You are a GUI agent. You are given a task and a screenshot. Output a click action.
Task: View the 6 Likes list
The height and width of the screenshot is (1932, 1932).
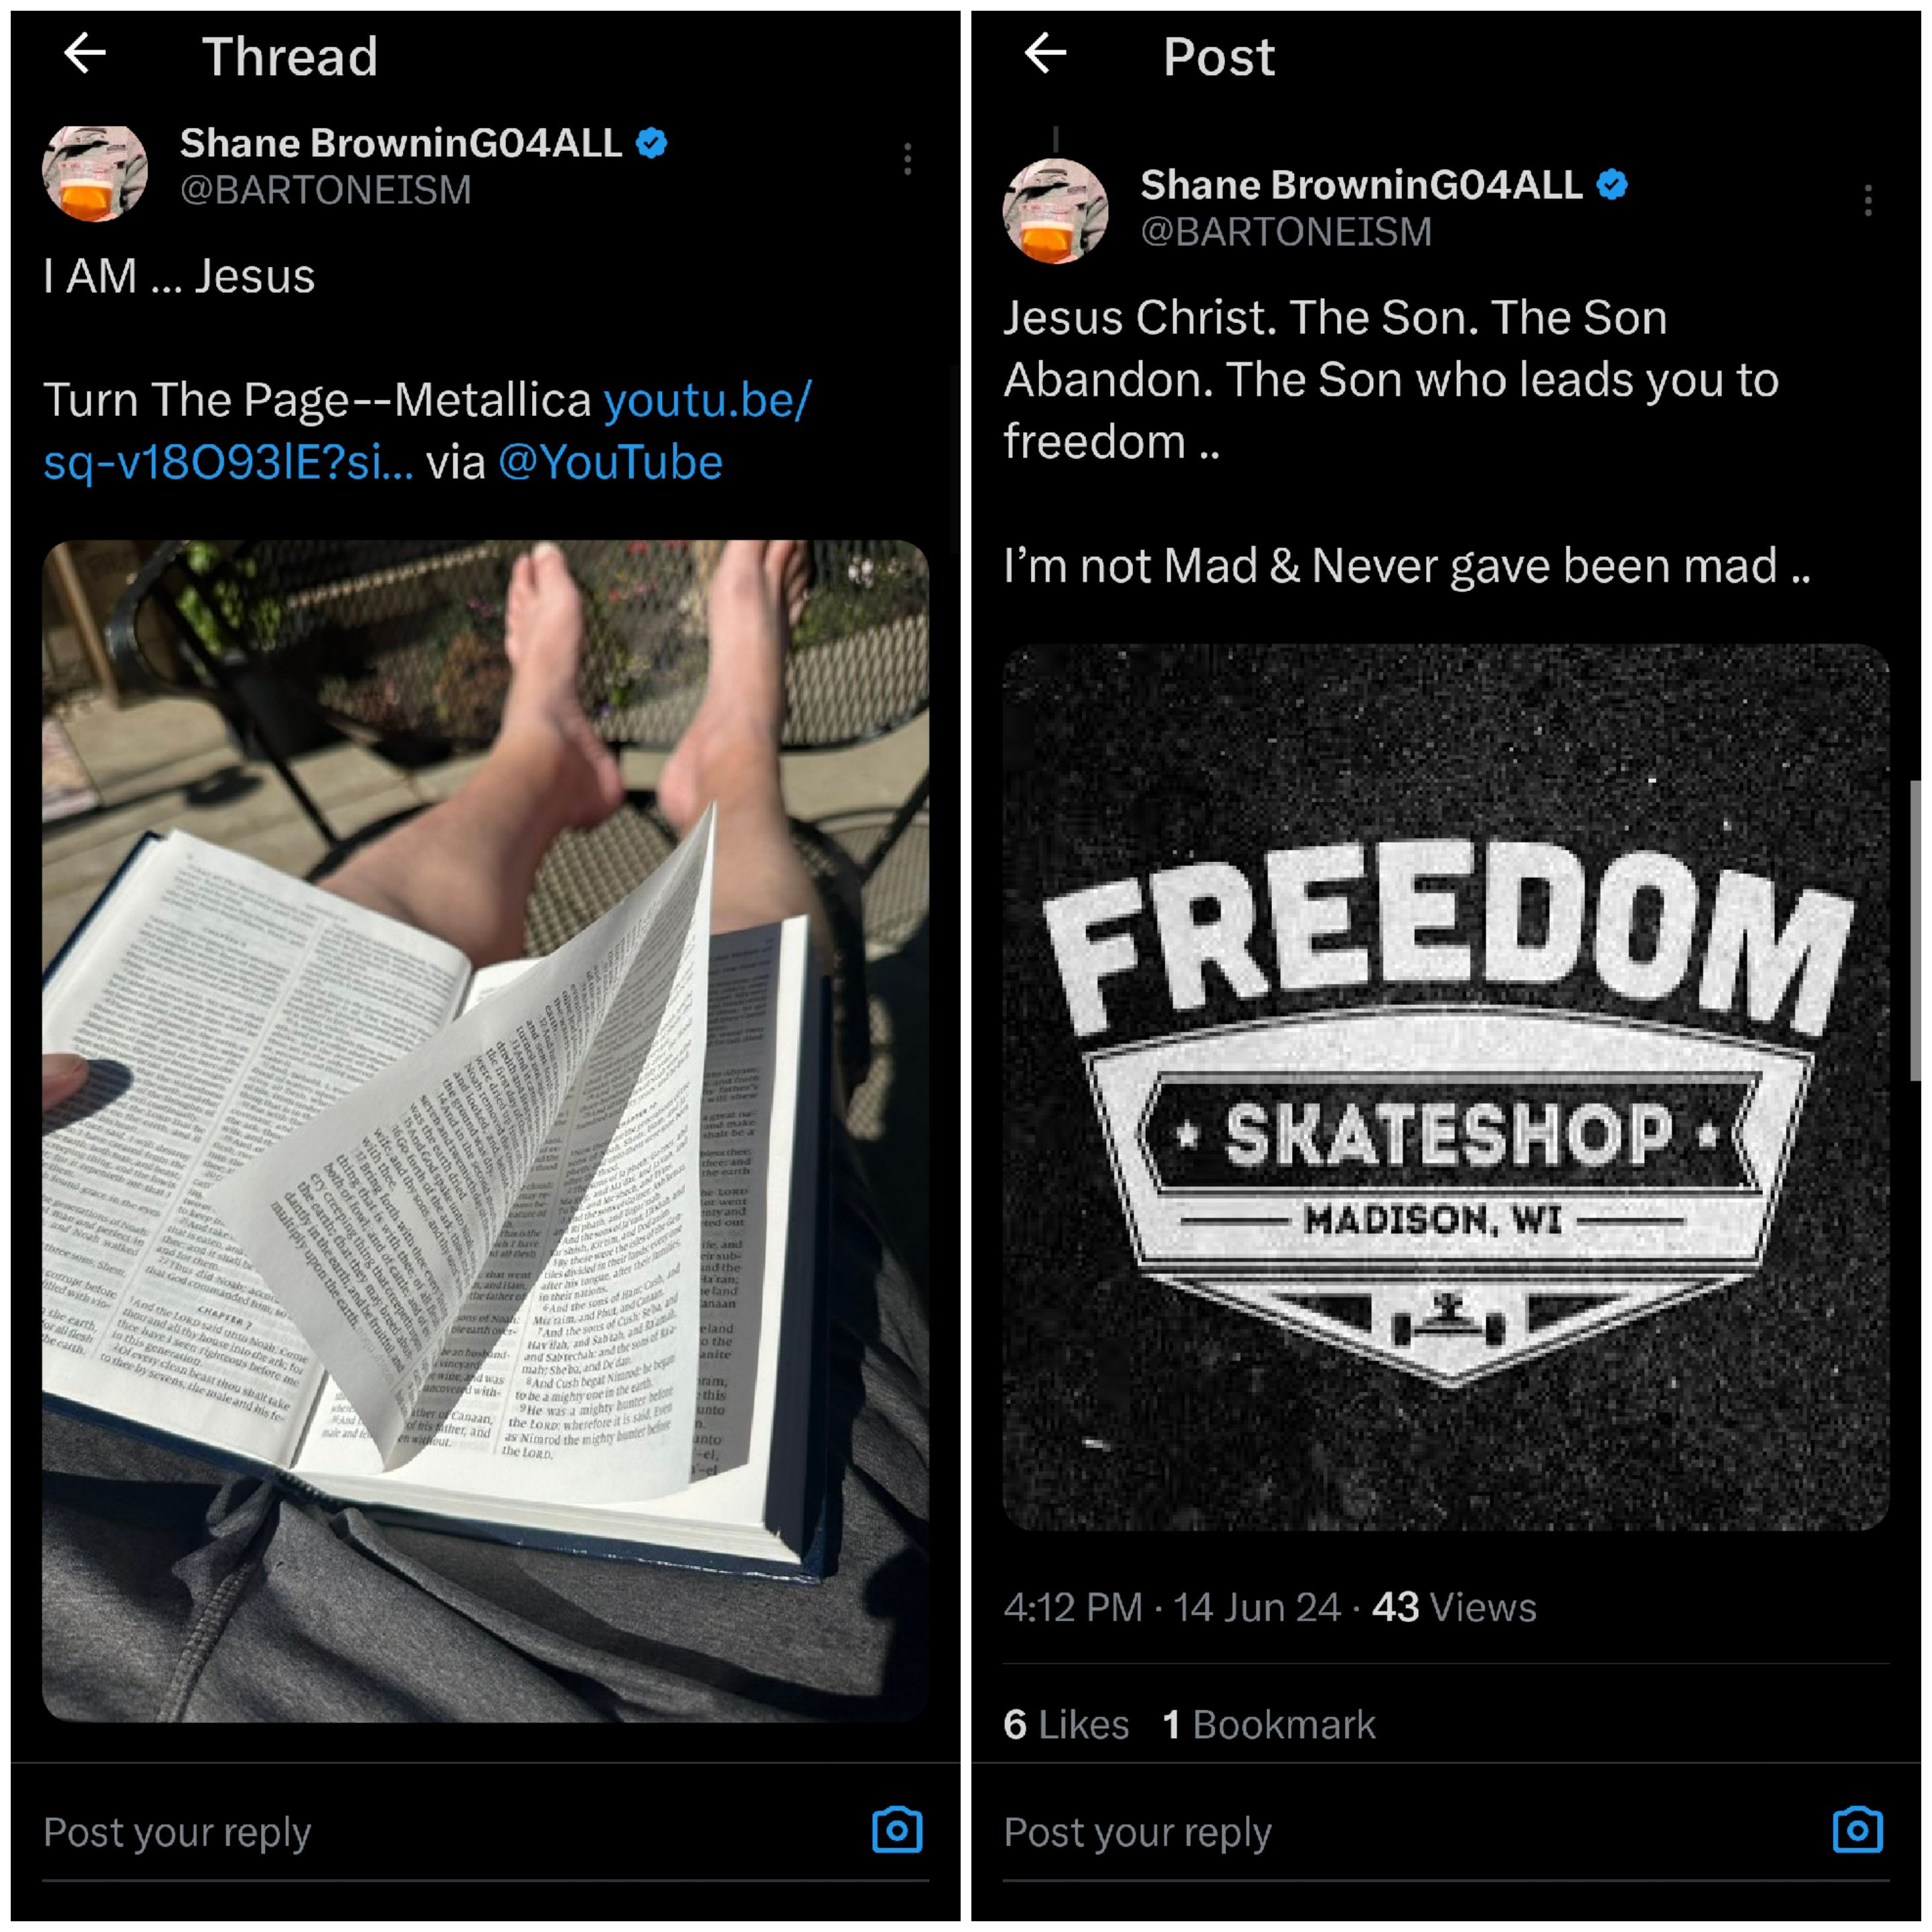point(1066,1724)
